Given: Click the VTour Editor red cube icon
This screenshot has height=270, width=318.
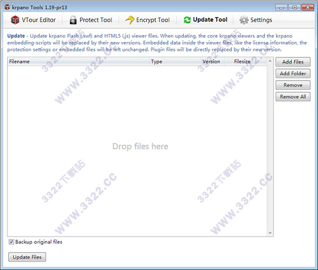Looking at the screenshot, I should [x=15, y=20].
